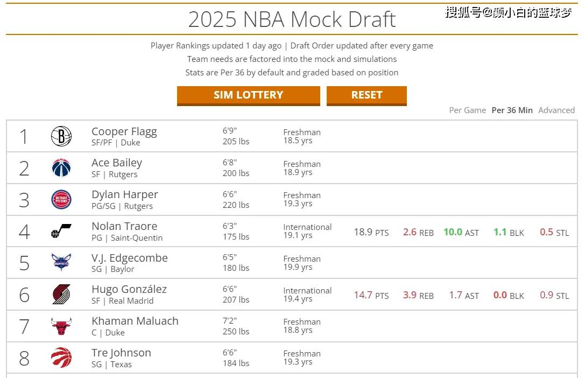585x378 pixels.
Task: Switch to the Advanced stats view
Action: coord(556,110)
